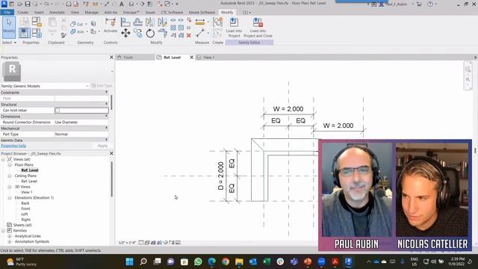The height and width of the screenshot is (269, 478).
Task: Select the Move tool
Action: (125, 33)
